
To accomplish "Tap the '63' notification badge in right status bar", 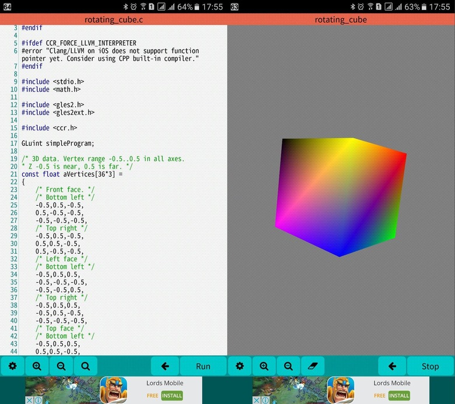I will pos(235,7).
